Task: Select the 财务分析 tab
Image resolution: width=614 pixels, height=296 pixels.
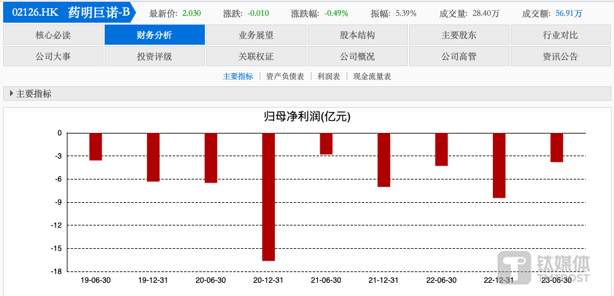Action: tap(154, 35)
